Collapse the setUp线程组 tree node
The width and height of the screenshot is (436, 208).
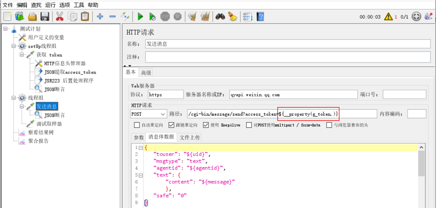14,46
